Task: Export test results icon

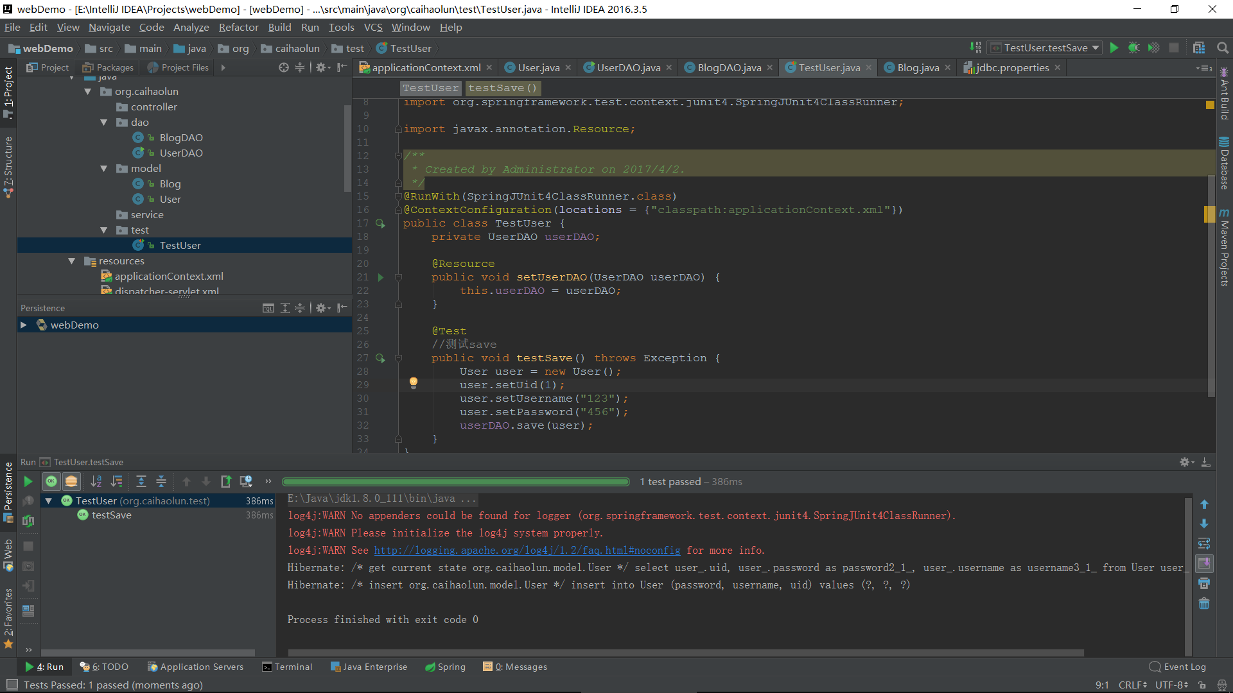Action: coord(226,481)
